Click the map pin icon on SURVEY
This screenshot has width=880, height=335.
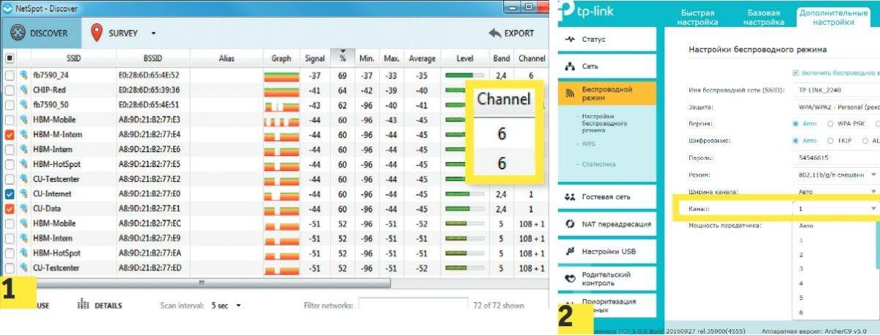click(x=96, y=33)
